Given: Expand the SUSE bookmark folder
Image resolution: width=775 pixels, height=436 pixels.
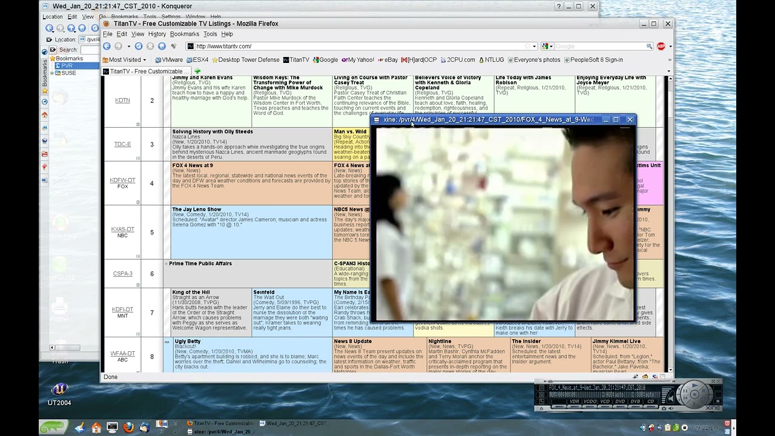Looking at the screenshot, I should pyautogui.click(x=52, y=73).
